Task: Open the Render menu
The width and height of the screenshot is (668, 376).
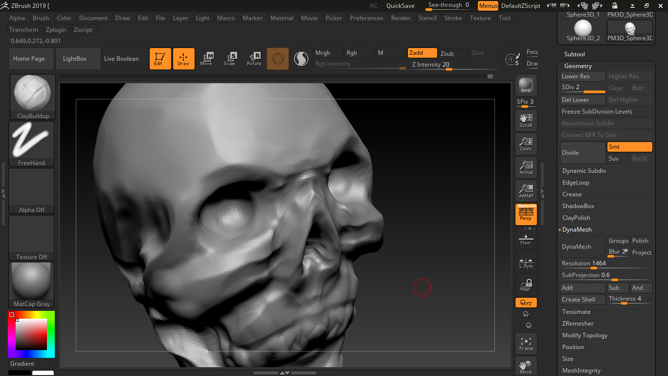Action: (401, 18)
